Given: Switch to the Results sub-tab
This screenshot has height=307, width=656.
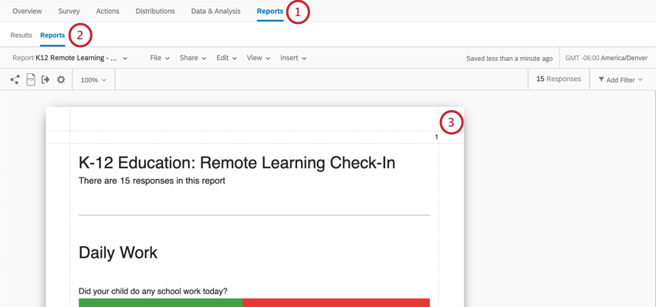Looking at the screenshot, I should pyautogui.click(x=21, y=35).
